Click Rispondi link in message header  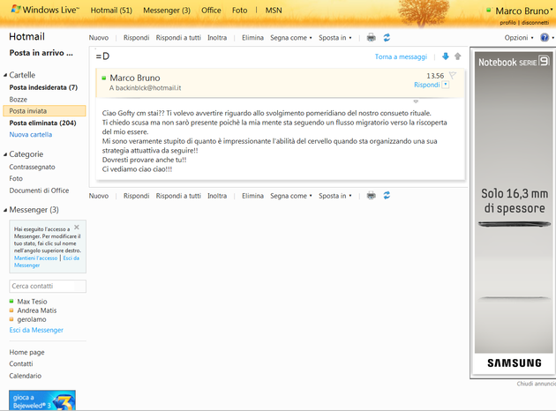click(x=427, y=85)
